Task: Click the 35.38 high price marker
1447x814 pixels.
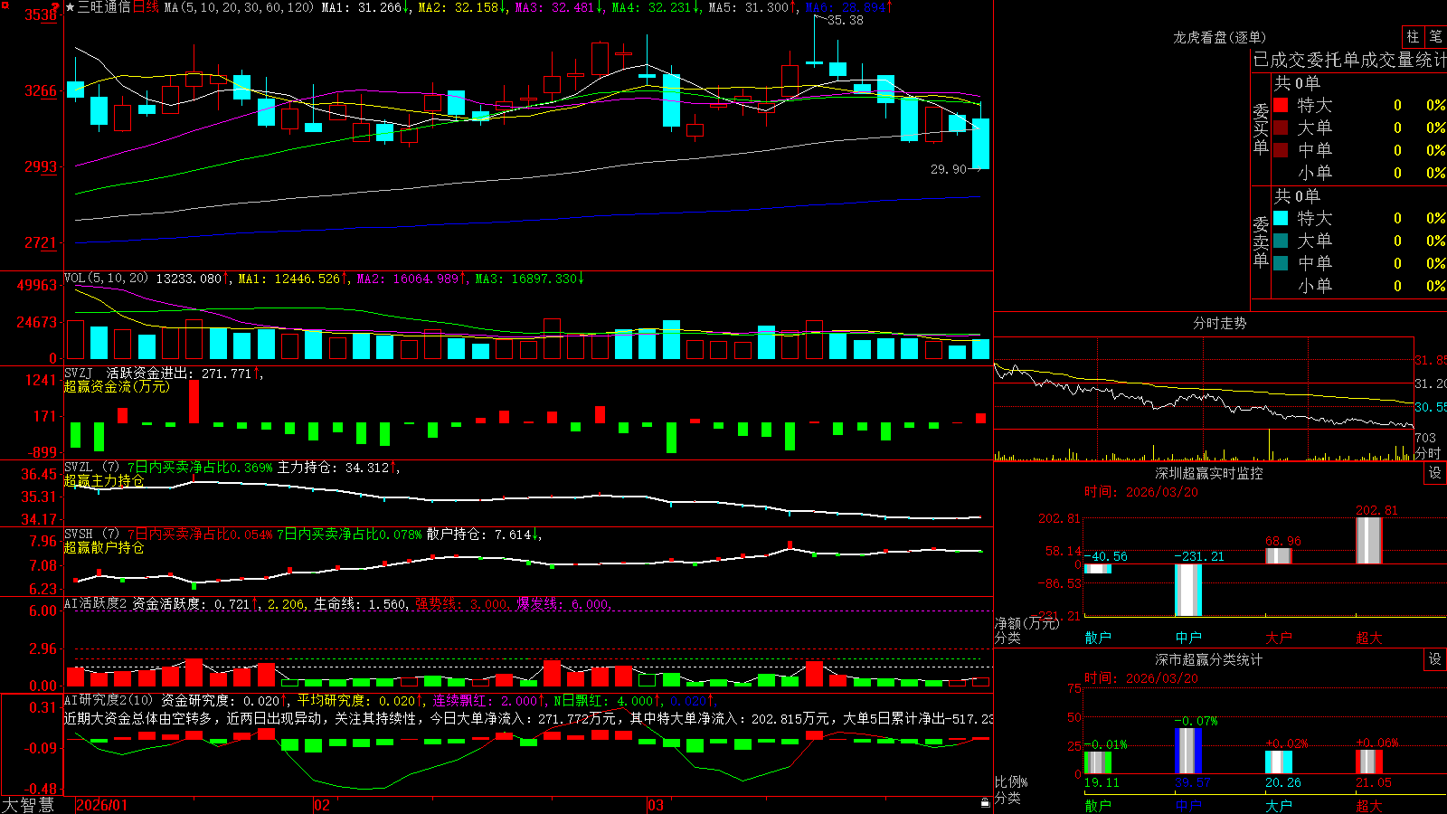Action: [845, 20]
